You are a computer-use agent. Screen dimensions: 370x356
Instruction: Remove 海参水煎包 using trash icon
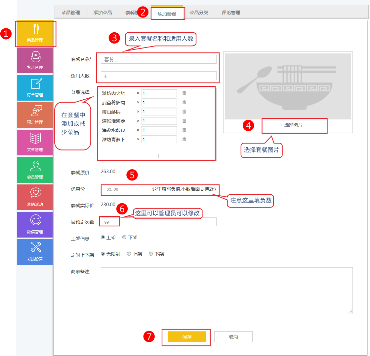tap(184, 130)
